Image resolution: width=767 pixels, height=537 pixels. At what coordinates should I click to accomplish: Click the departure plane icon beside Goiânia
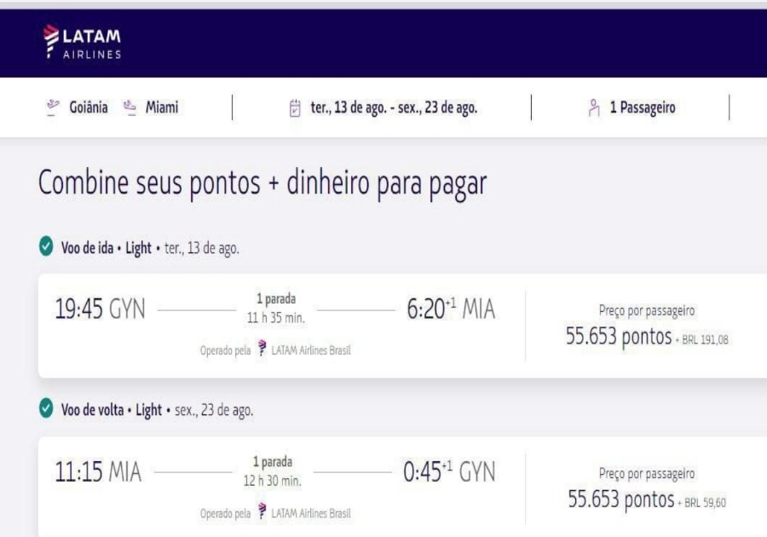point(52,107)
